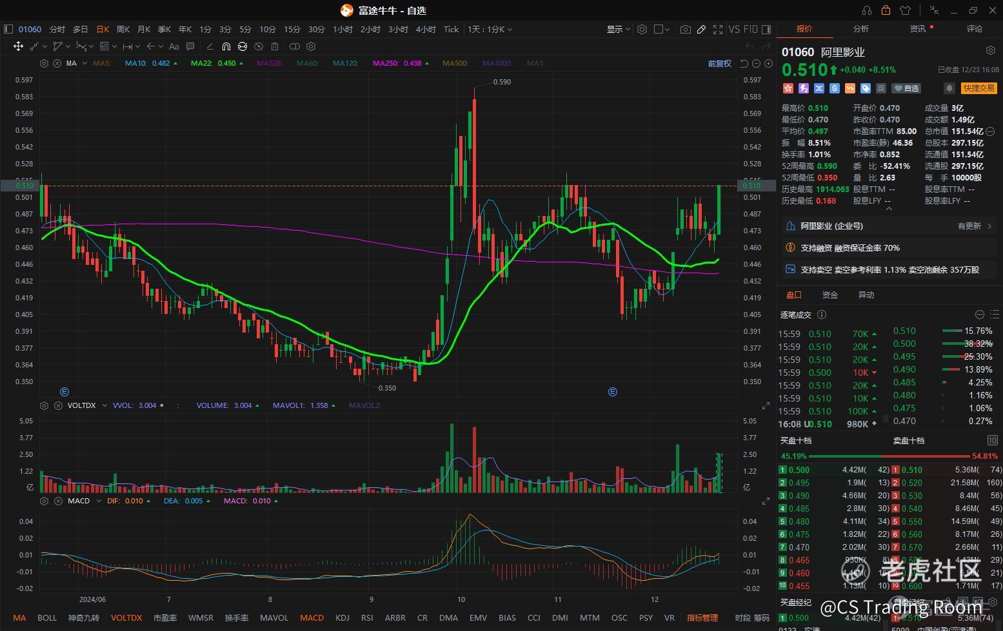Open the 显示 display dropdown
Image resolution: width=1003 pixels, height=631 pixels.
pos(618,29)
